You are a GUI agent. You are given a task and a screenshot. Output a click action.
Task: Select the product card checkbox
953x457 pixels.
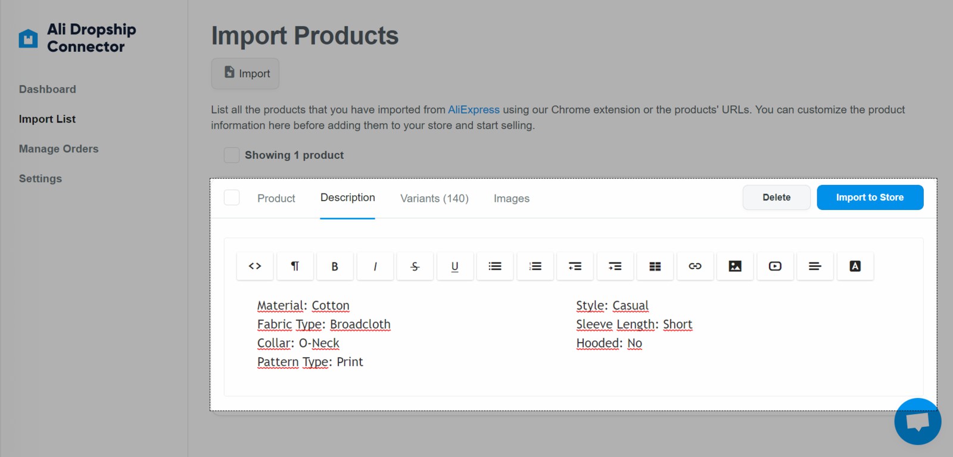point(232,198)
